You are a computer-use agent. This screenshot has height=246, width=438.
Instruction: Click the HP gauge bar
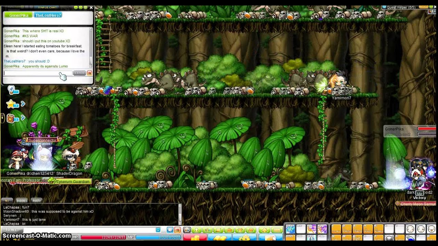coord(103,237)
